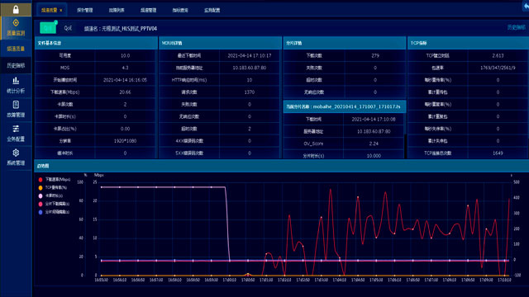Switch to the 故障列表 tab
Viewport: 529px width, 297px height.
pyautogui.click(x=117, y=10)
